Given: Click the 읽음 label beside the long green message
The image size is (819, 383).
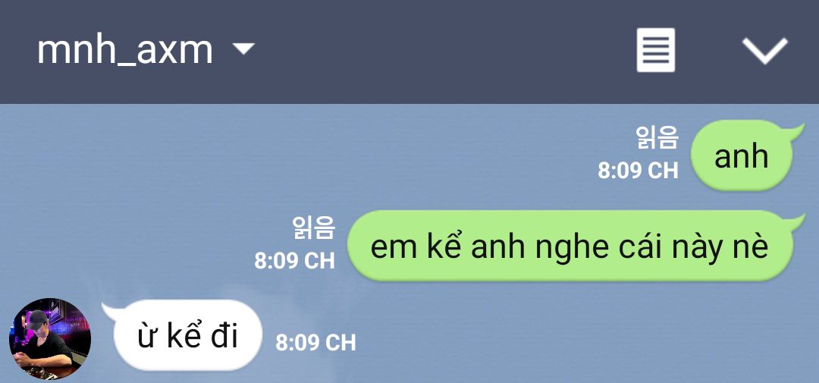Looking at the screenshot, I should point(313,228).
